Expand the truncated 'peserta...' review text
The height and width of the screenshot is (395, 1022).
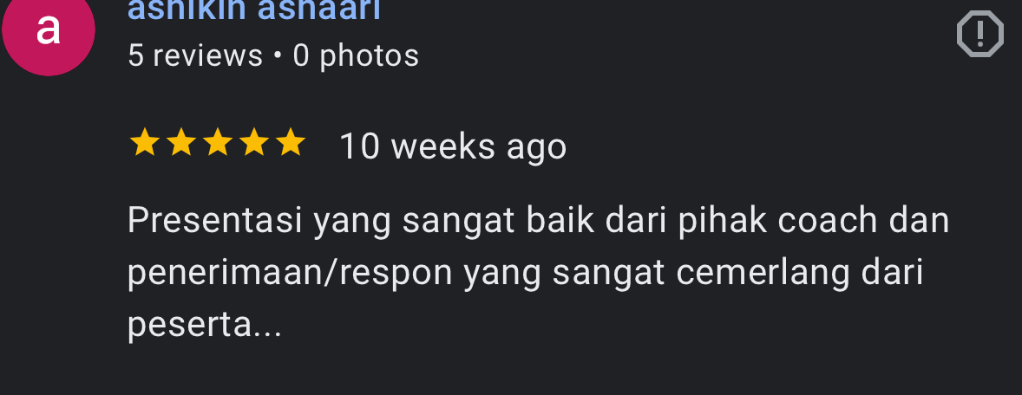point(205,326)
